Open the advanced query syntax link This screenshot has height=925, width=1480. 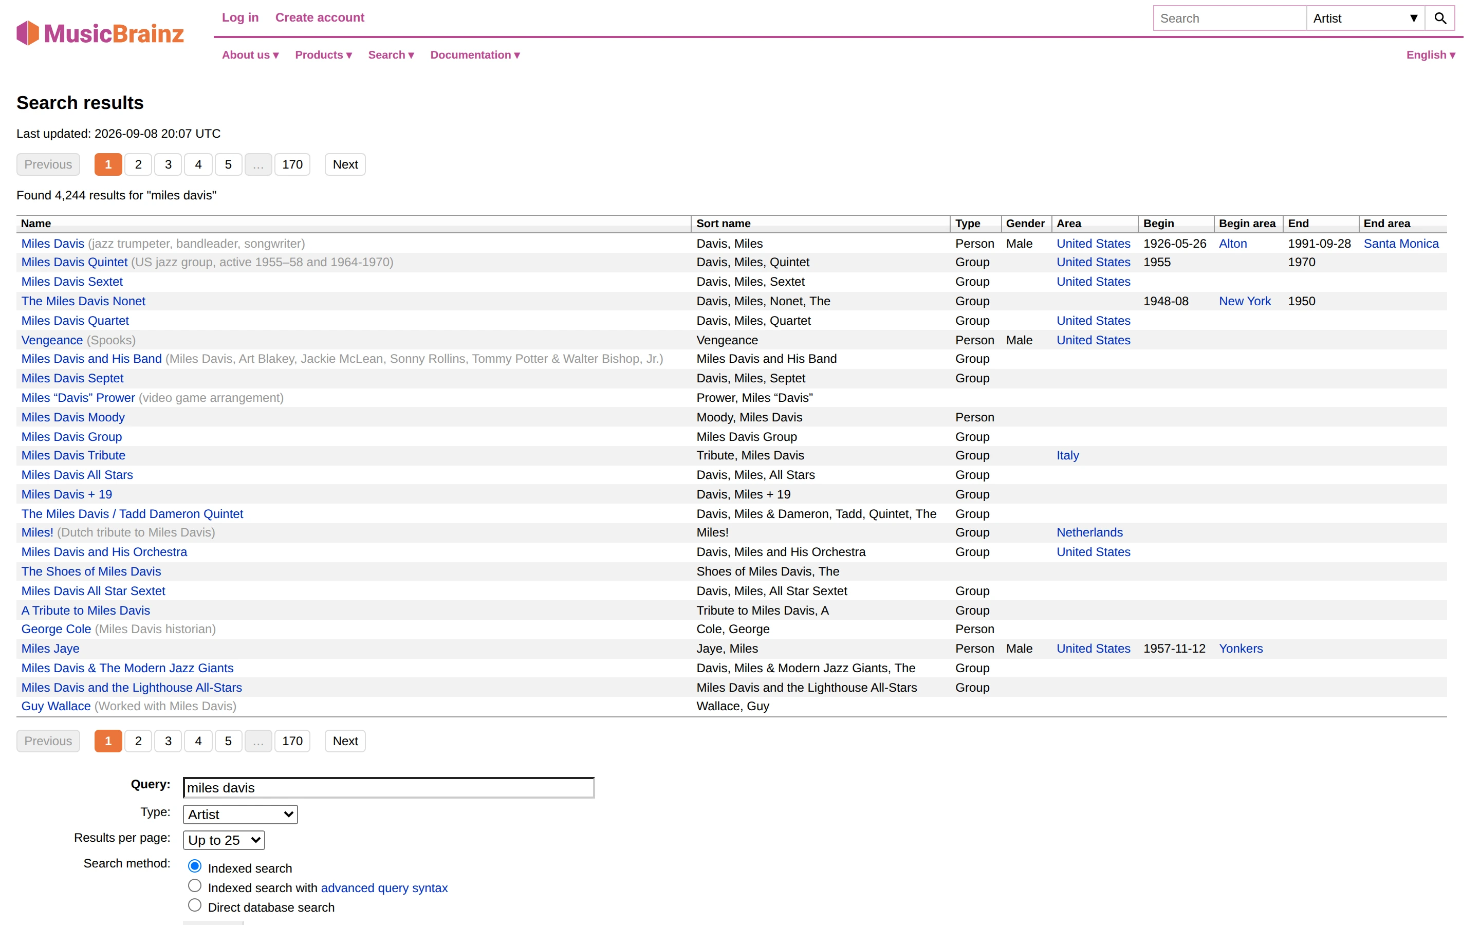click(x=384, y=887)
